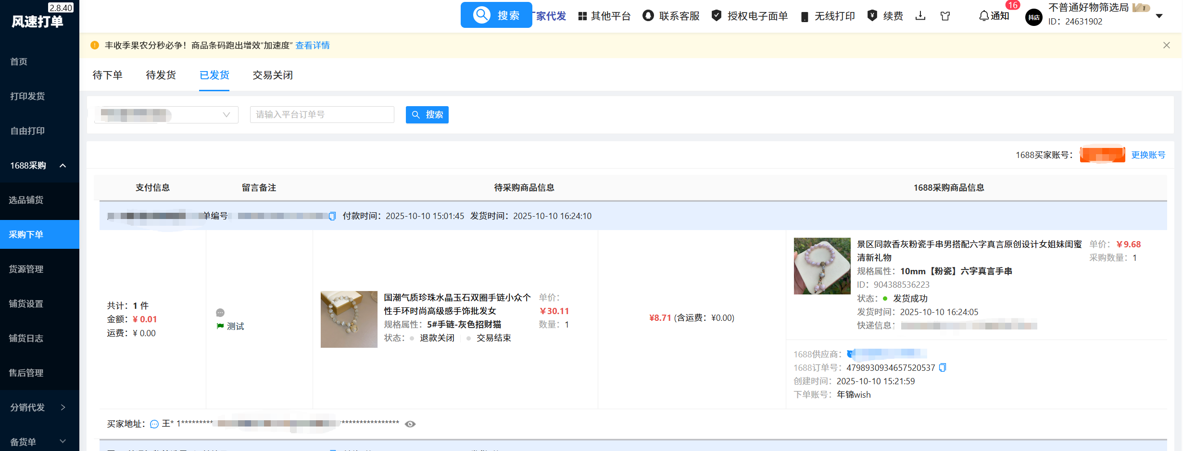The image size is (1183, 451).
Task: Collapse the 1688采购 sidebar section
Action: pyautogui.click(x=63, y=166)
